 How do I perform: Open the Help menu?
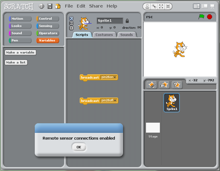tap(112, 6)
